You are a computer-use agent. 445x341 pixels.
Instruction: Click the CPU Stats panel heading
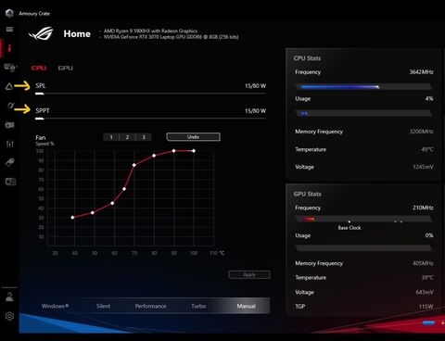307,58
